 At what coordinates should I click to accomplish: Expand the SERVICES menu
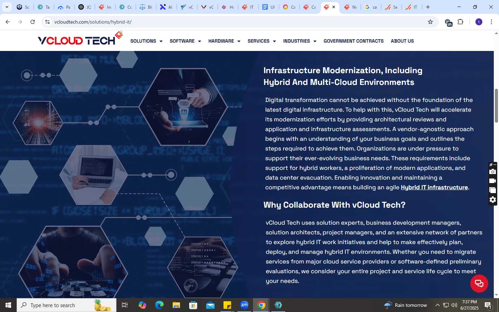click(x=262, y=41)
